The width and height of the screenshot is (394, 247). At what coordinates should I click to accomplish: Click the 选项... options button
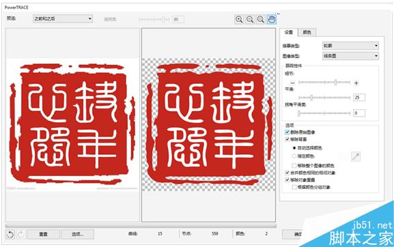coord(77,234)
